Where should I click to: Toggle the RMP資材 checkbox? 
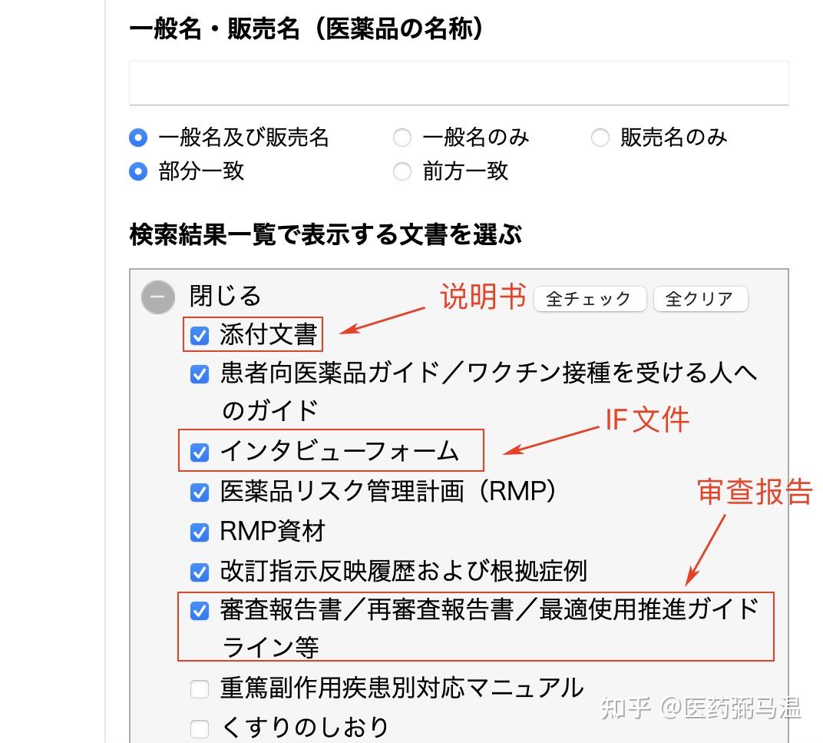click(199, 532)
